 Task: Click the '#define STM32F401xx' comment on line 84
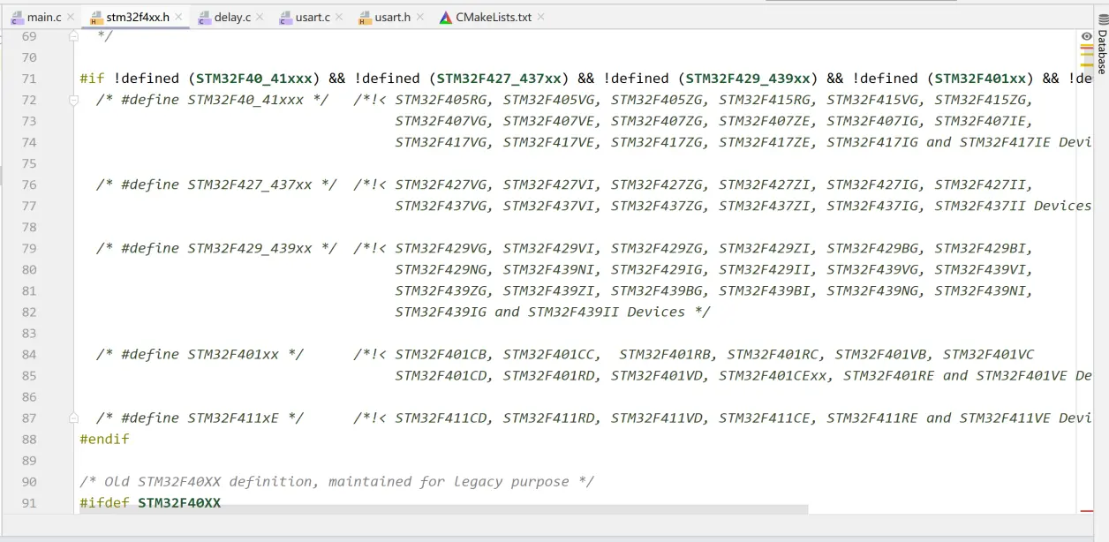[200, 354]
